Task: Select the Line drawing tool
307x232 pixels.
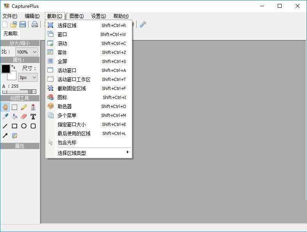Action: 5,126
